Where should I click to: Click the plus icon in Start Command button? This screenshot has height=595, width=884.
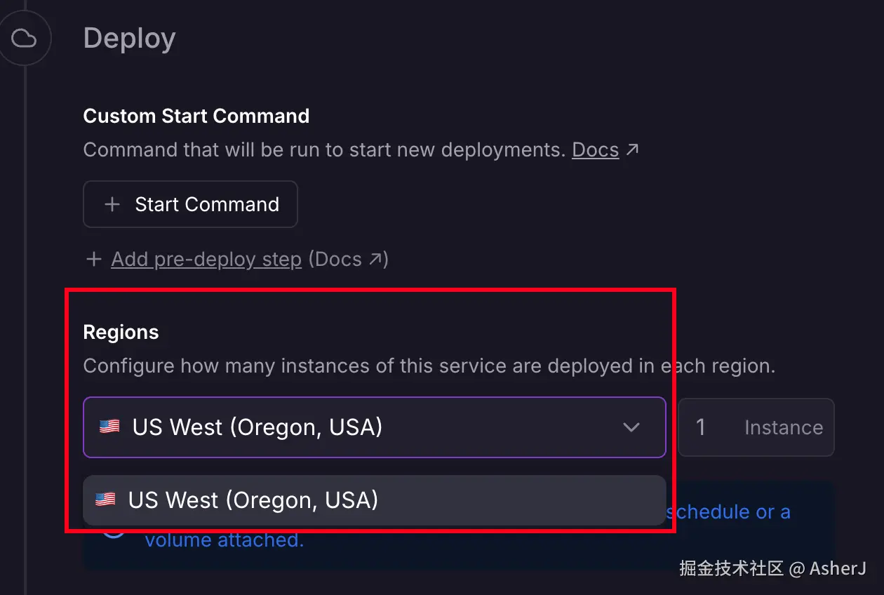(112, 204)
